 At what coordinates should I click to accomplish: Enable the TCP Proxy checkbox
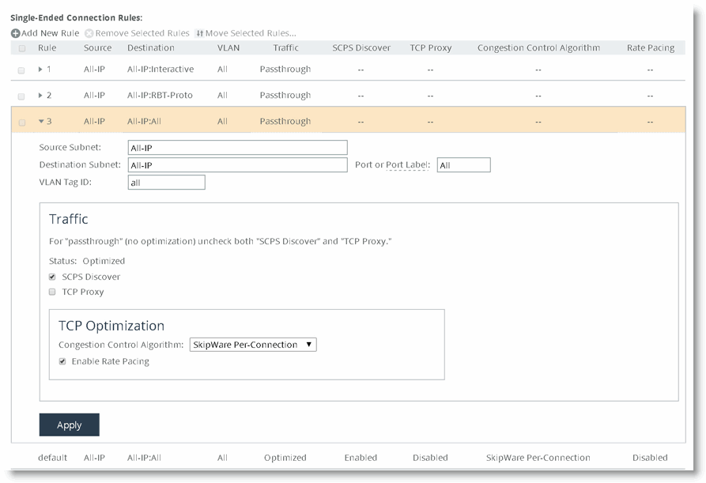(52, 292)
